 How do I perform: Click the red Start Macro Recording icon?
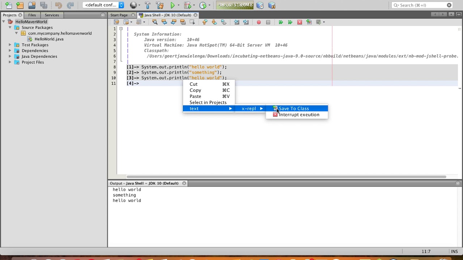click(259, 22)
